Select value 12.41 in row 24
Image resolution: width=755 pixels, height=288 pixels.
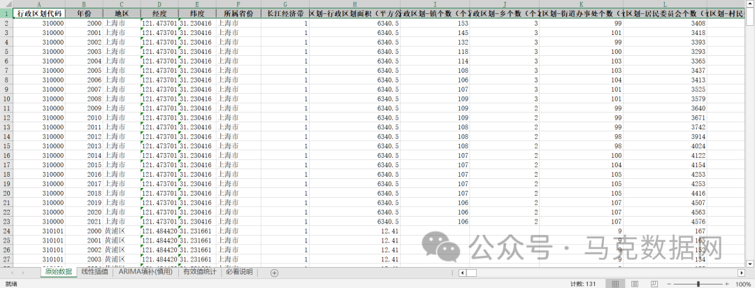354,231
